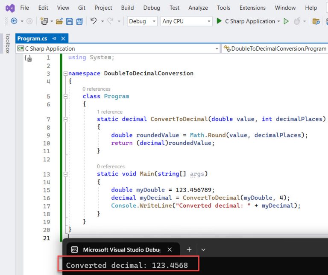The width and height of the screenshot is (328, 275).
Task: Undo the last action
Action: [x=94, y=21]
